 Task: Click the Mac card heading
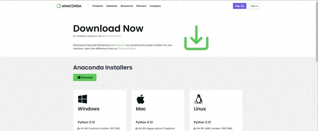click(141, 109)
